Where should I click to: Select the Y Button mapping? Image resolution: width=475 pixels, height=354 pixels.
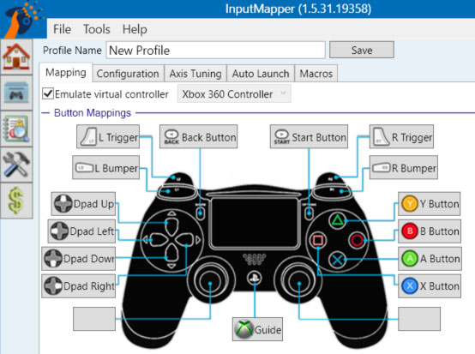pyautogui.click(x=430, y=204)
